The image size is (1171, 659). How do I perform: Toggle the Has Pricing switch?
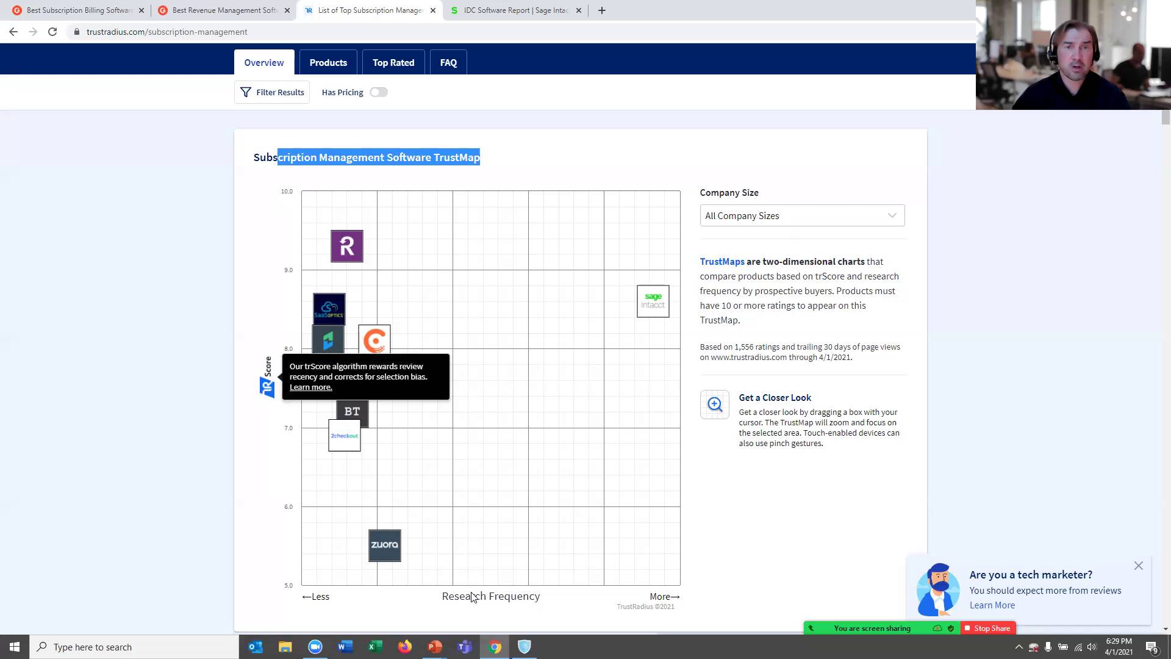378,92
